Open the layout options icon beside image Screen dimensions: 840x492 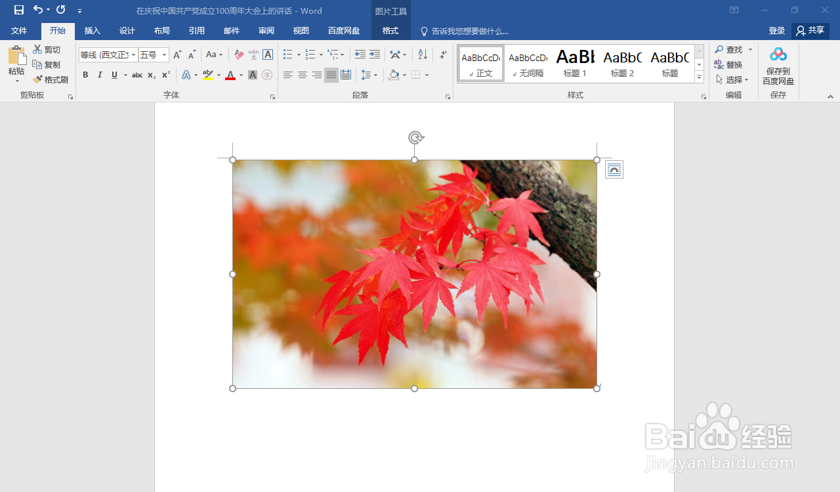pyautogui.click(x=614, y=169)
